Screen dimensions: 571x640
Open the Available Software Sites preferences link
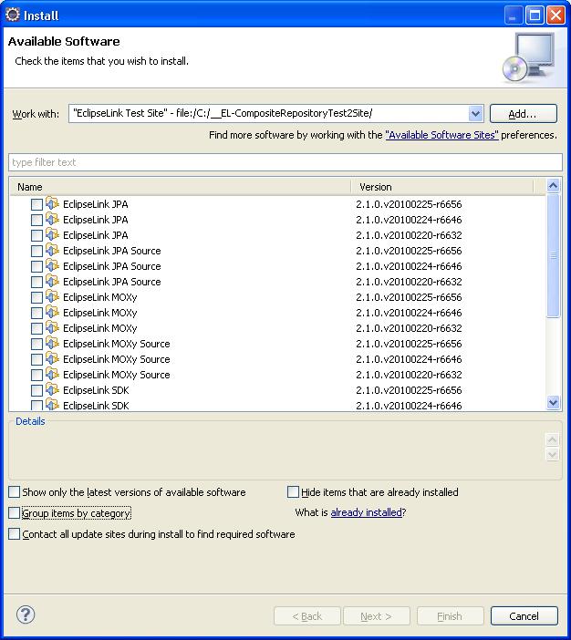coord(442,135)
